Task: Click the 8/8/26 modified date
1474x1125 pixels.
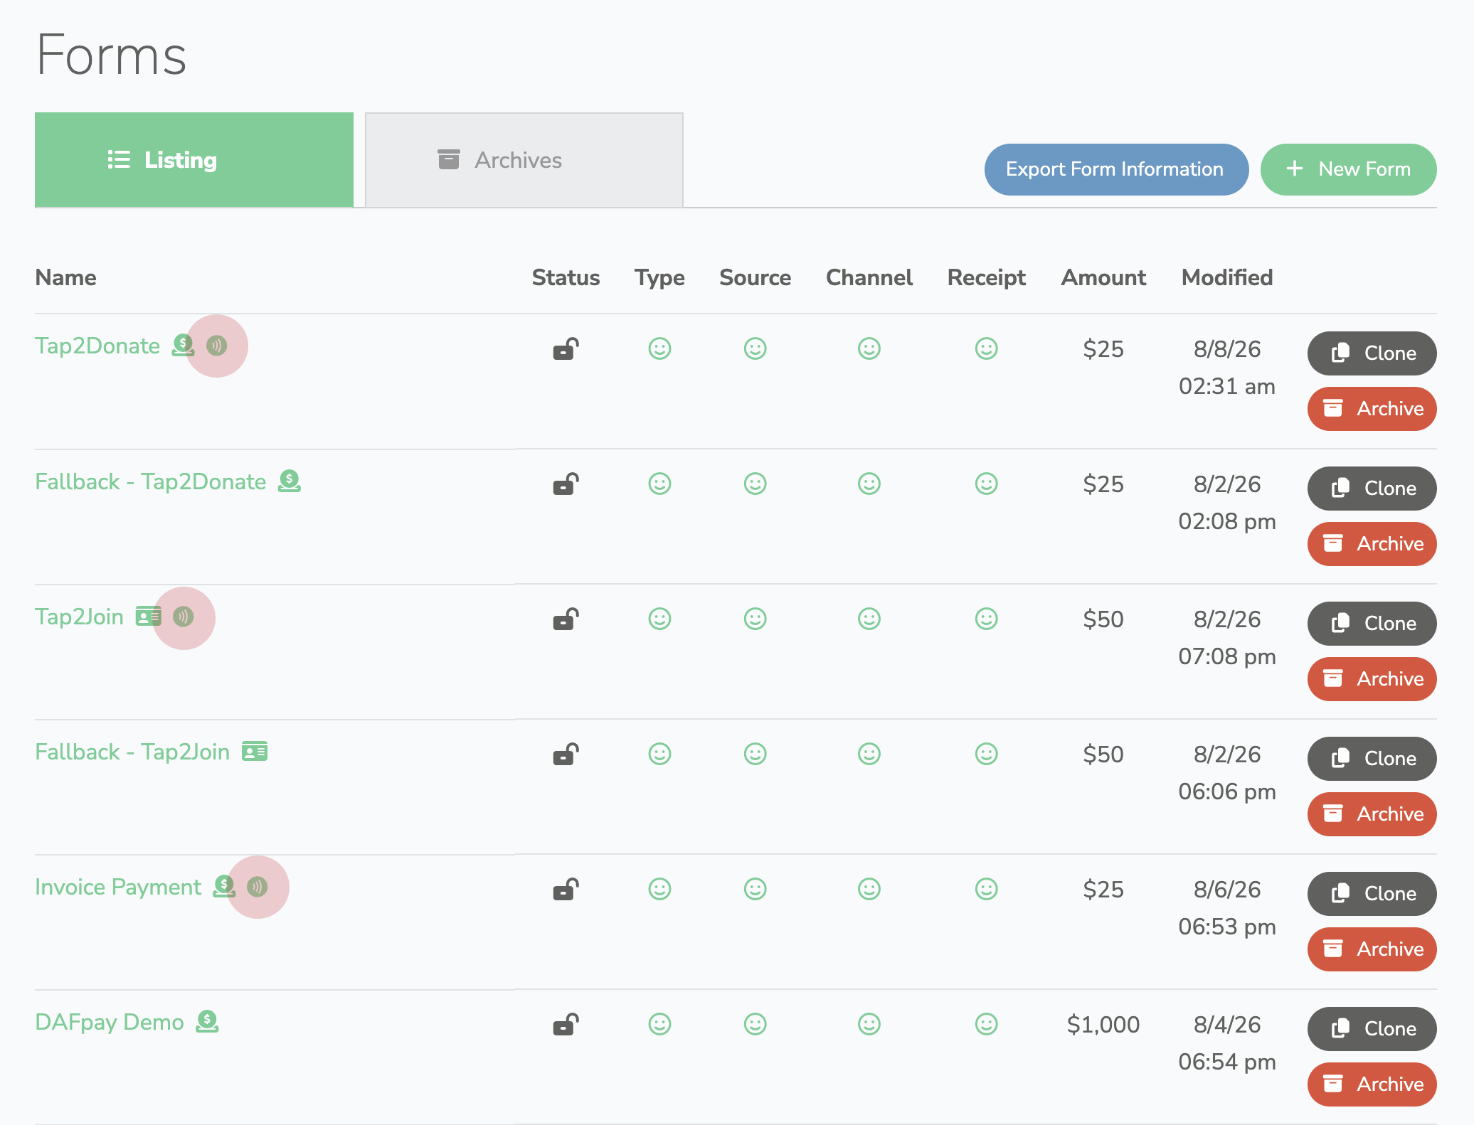Action: point(1227,349)
